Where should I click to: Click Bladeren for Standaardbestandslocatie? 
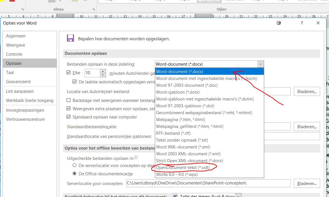[307, 126]
